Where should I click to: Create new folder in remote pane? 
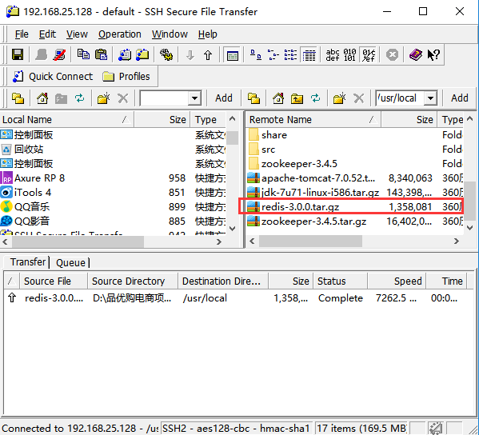click(x=339, y=98)
